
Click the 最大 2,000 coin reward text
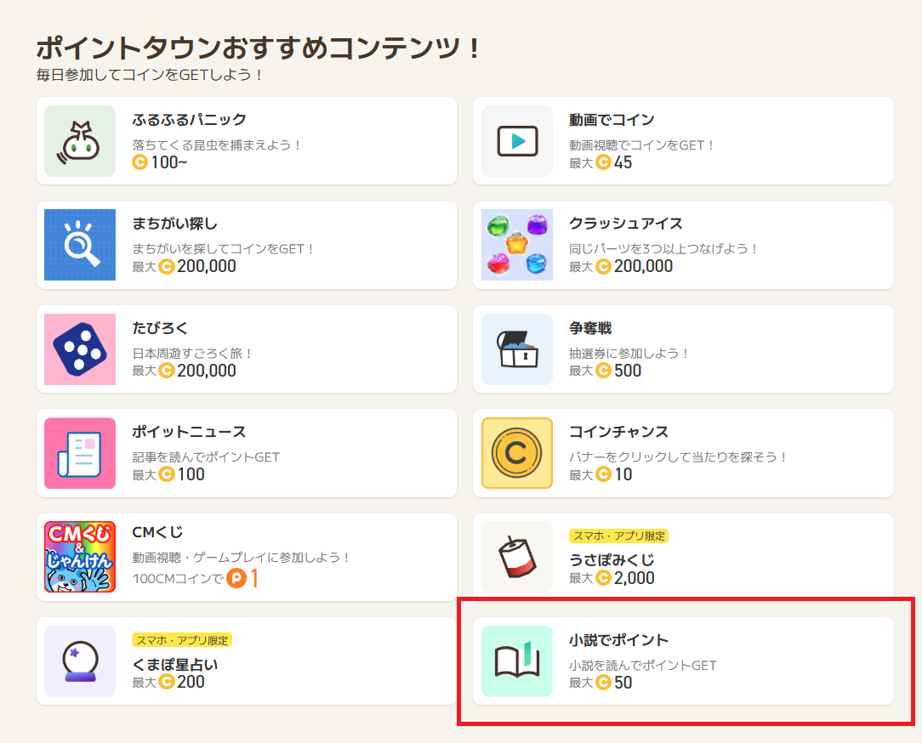612,578
